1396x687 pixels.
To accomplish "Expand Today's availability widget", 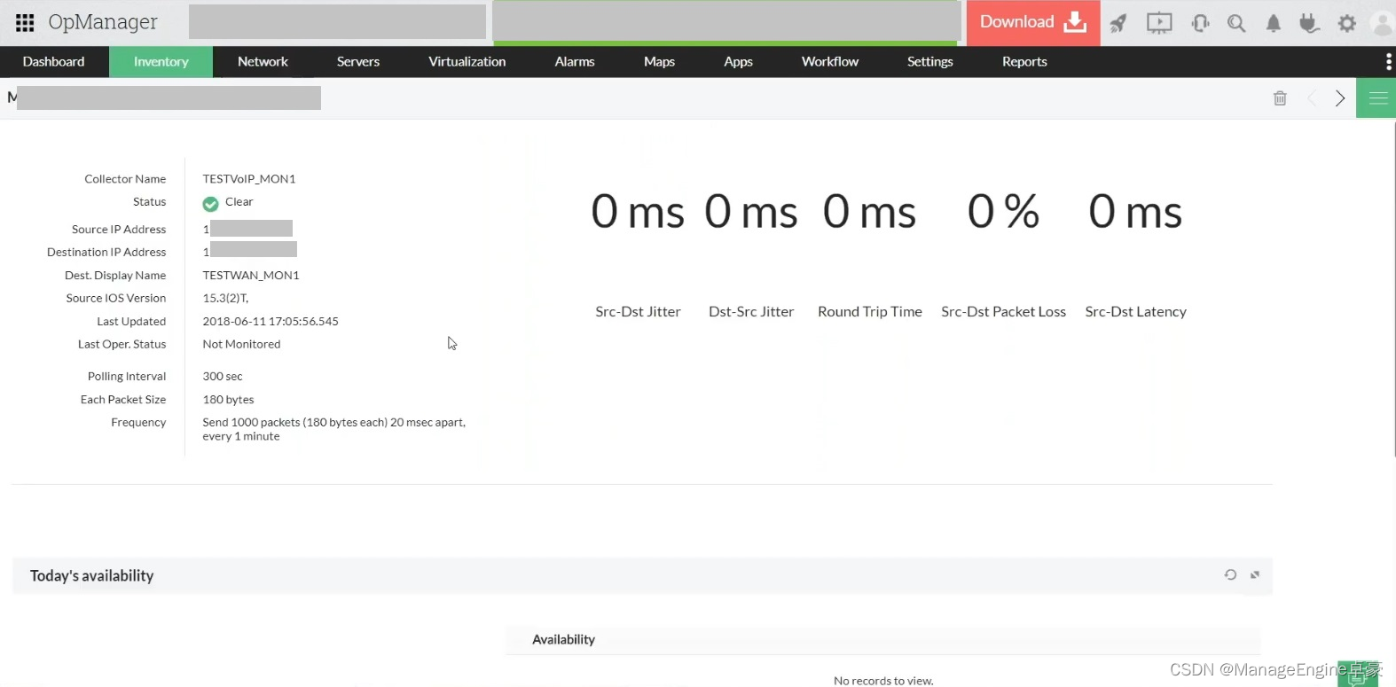I will click(1255, 575).
